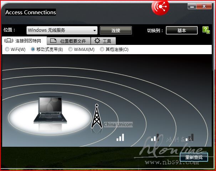Click the wireless icon on 连接到因特网 tab

click(9, 41)
